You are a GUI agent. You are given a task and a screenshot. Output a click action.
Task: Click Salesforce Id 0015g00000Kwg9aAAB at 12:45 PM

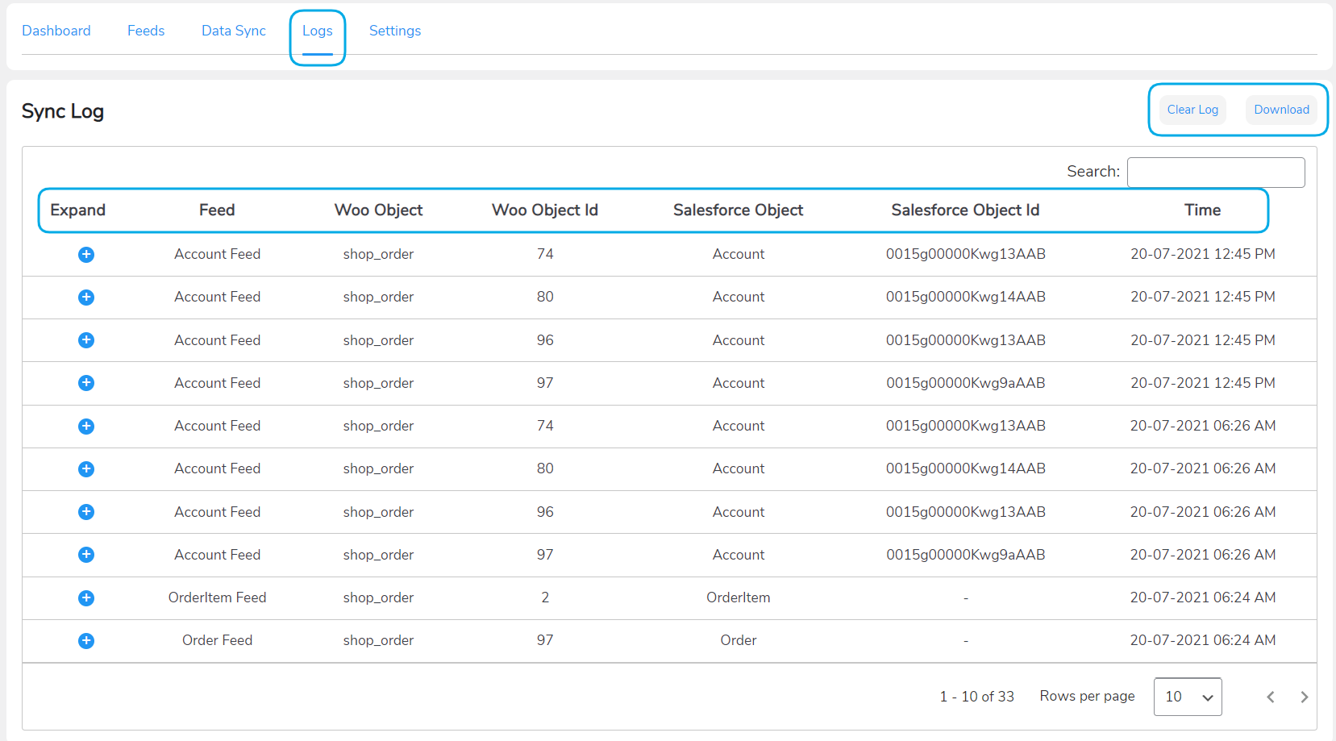pos(965,383)
